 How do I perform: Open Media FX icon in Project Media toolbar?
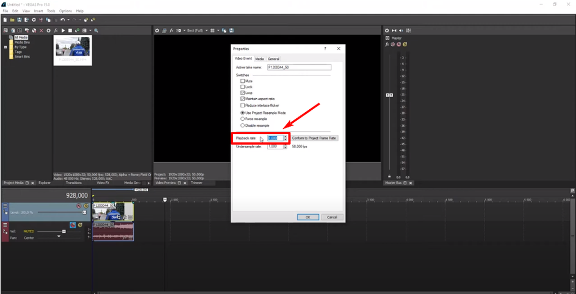[x=56, y=30]
